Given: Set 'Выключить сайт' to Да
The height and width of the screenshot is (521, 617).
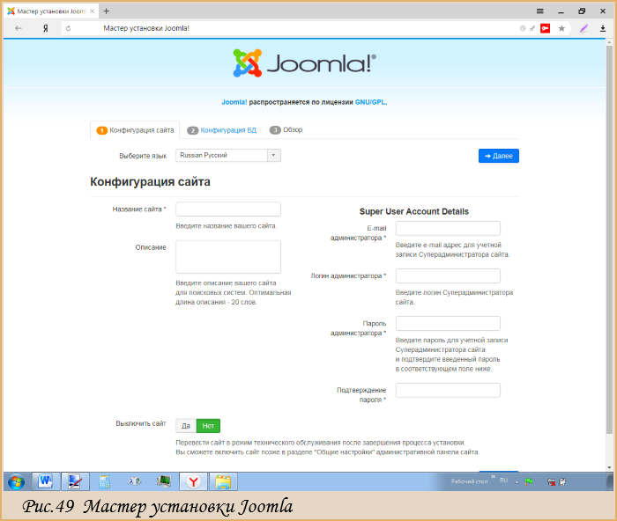Looking at the screenshot, I should coord(186,426).
